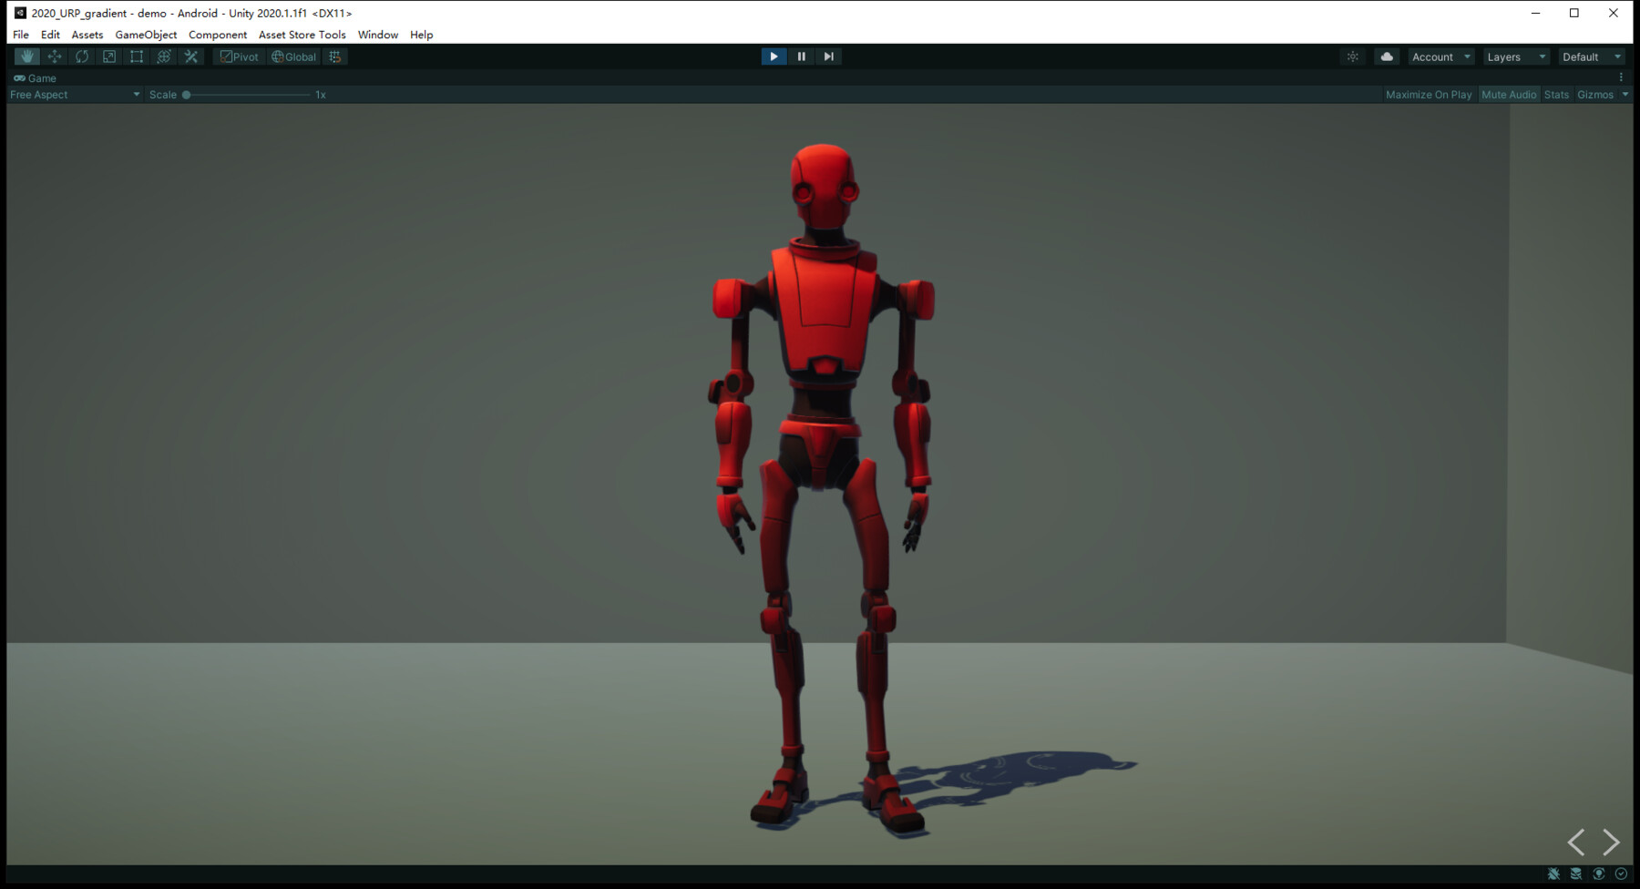
Task: Pause playback with the Pause control
Action: 801,56
